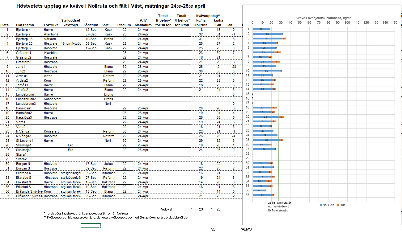Viewport: 402px width, 233px height.
Task: Click the '18 ton flytgöd' cell
Action: click(71, 43)
